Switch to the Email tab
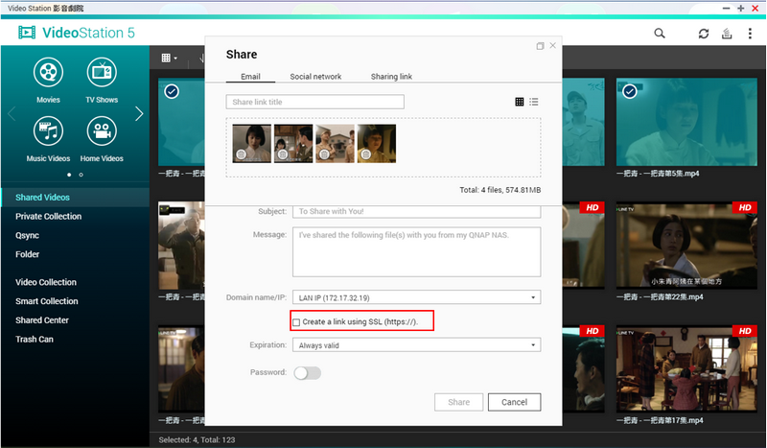Viewport: 767px width, 448px height. 250,77
